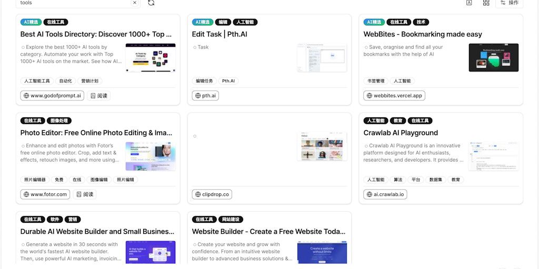Click the 教育 badge on Crawlab card header
539x269 pixels.
coord(398,121)
